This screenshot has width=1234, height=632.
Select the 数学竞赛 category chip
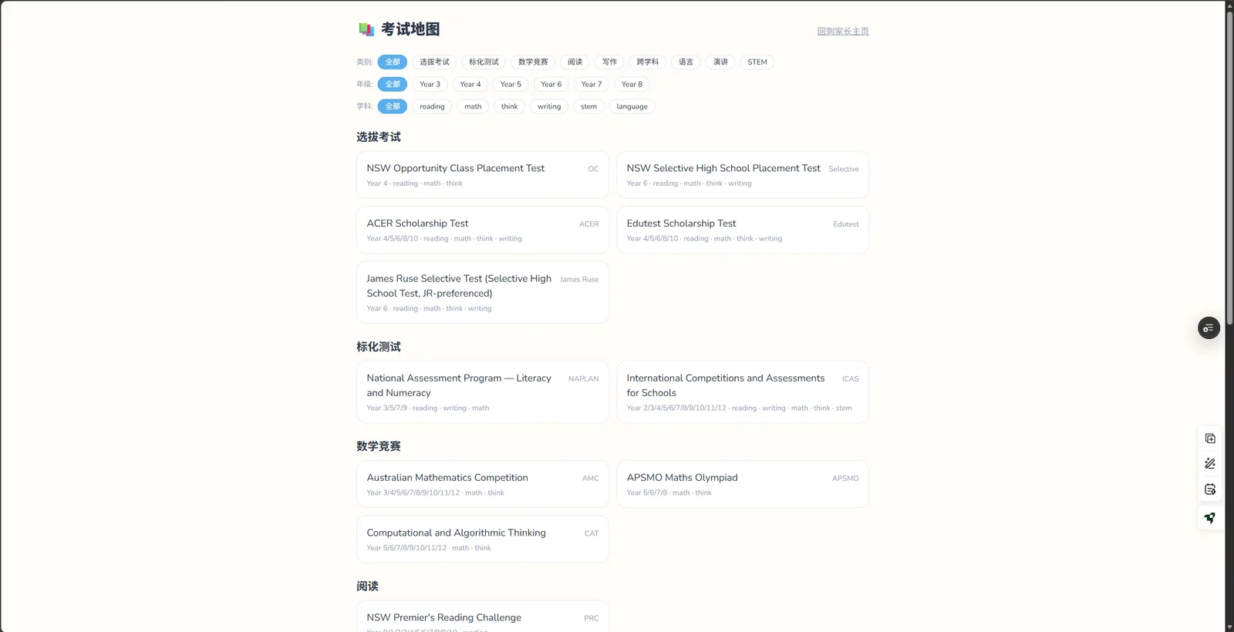[533, 62]
